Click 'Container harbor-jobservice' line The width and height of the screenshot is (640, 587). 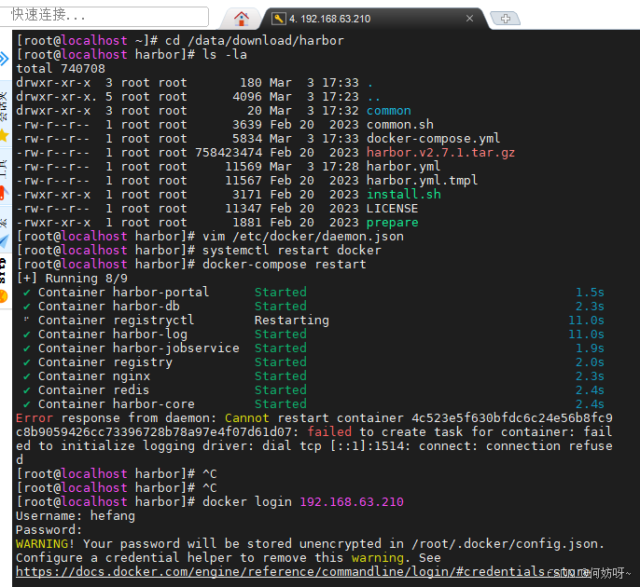[x=139, y=348]
